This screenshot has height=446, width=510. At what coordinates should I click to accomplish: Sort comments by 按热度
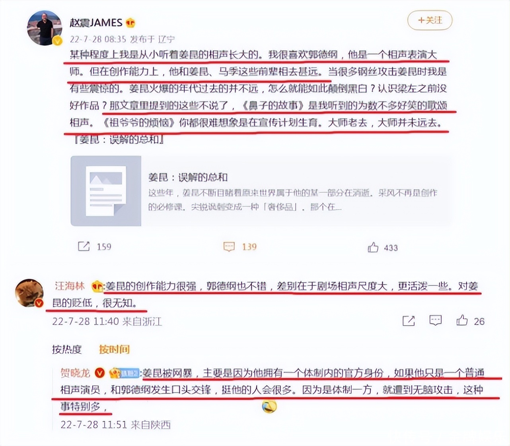pyautogui.click(x=66, y=349)
